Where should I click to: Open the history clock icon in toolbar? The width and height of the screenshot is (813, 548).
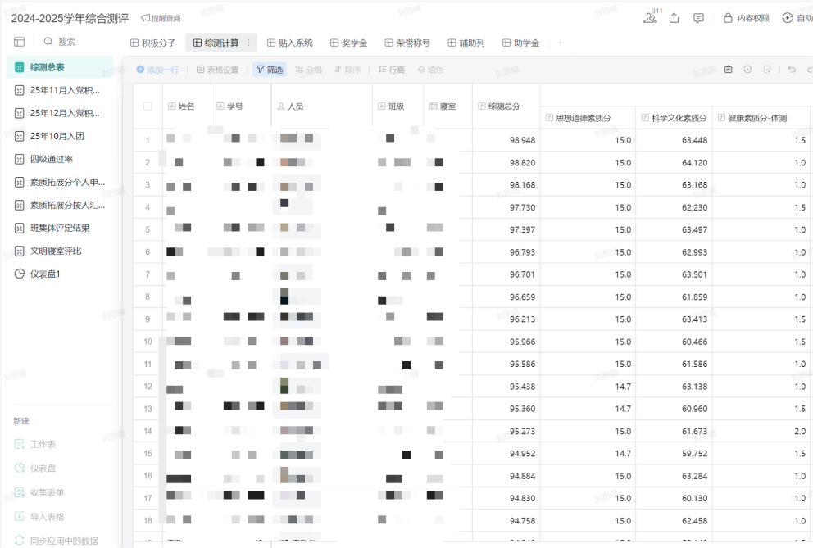tap(747, 70)
